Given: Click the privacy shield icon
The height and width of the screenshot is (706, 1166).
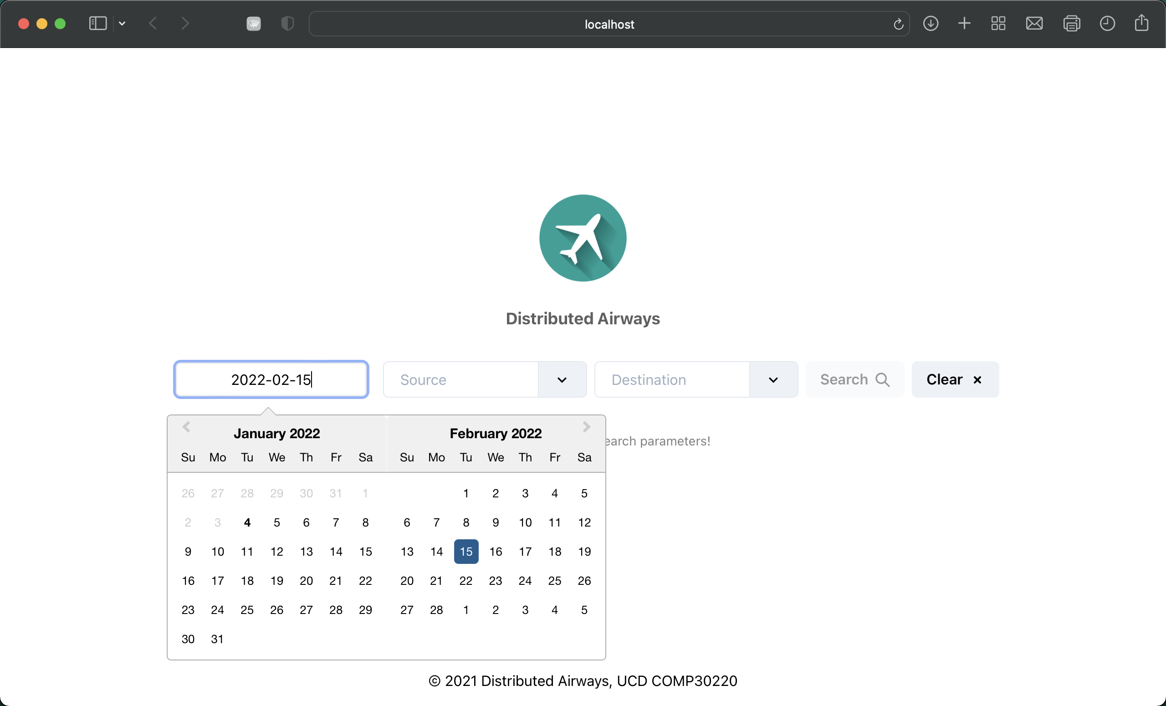Looking at the screenshot, I should (x=287, y=24).
